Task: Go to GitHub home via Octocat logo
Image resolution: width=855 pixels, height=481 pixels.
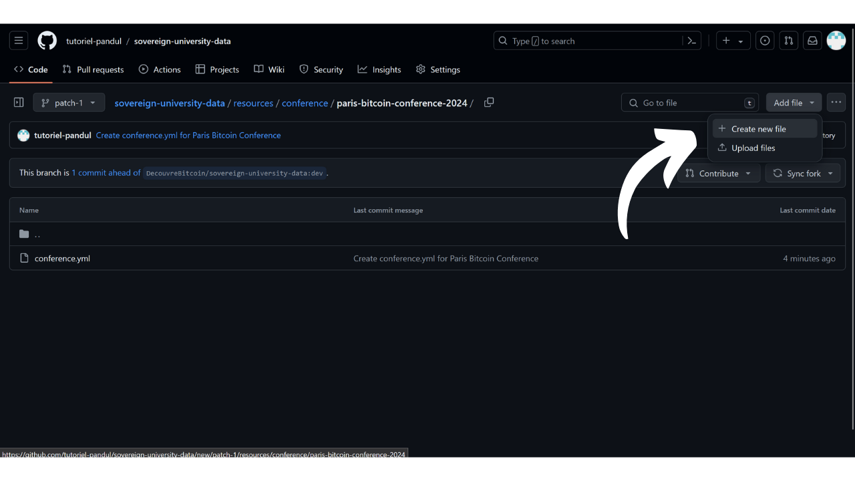Action: (x=47, y=41)
